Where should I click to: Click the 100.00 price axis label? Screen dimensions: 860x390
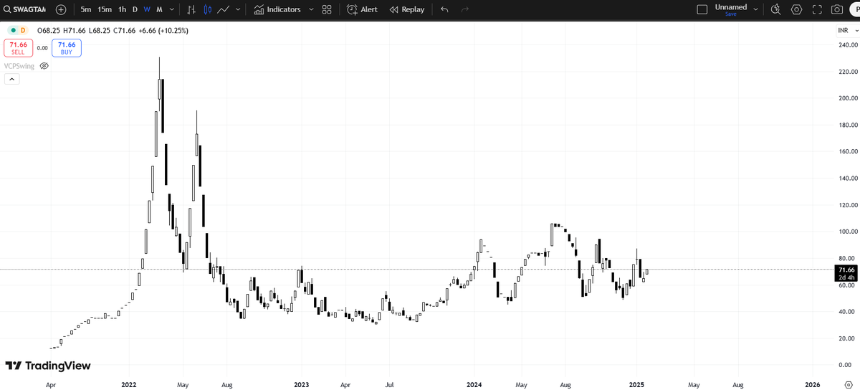click(x=848, y=232)
